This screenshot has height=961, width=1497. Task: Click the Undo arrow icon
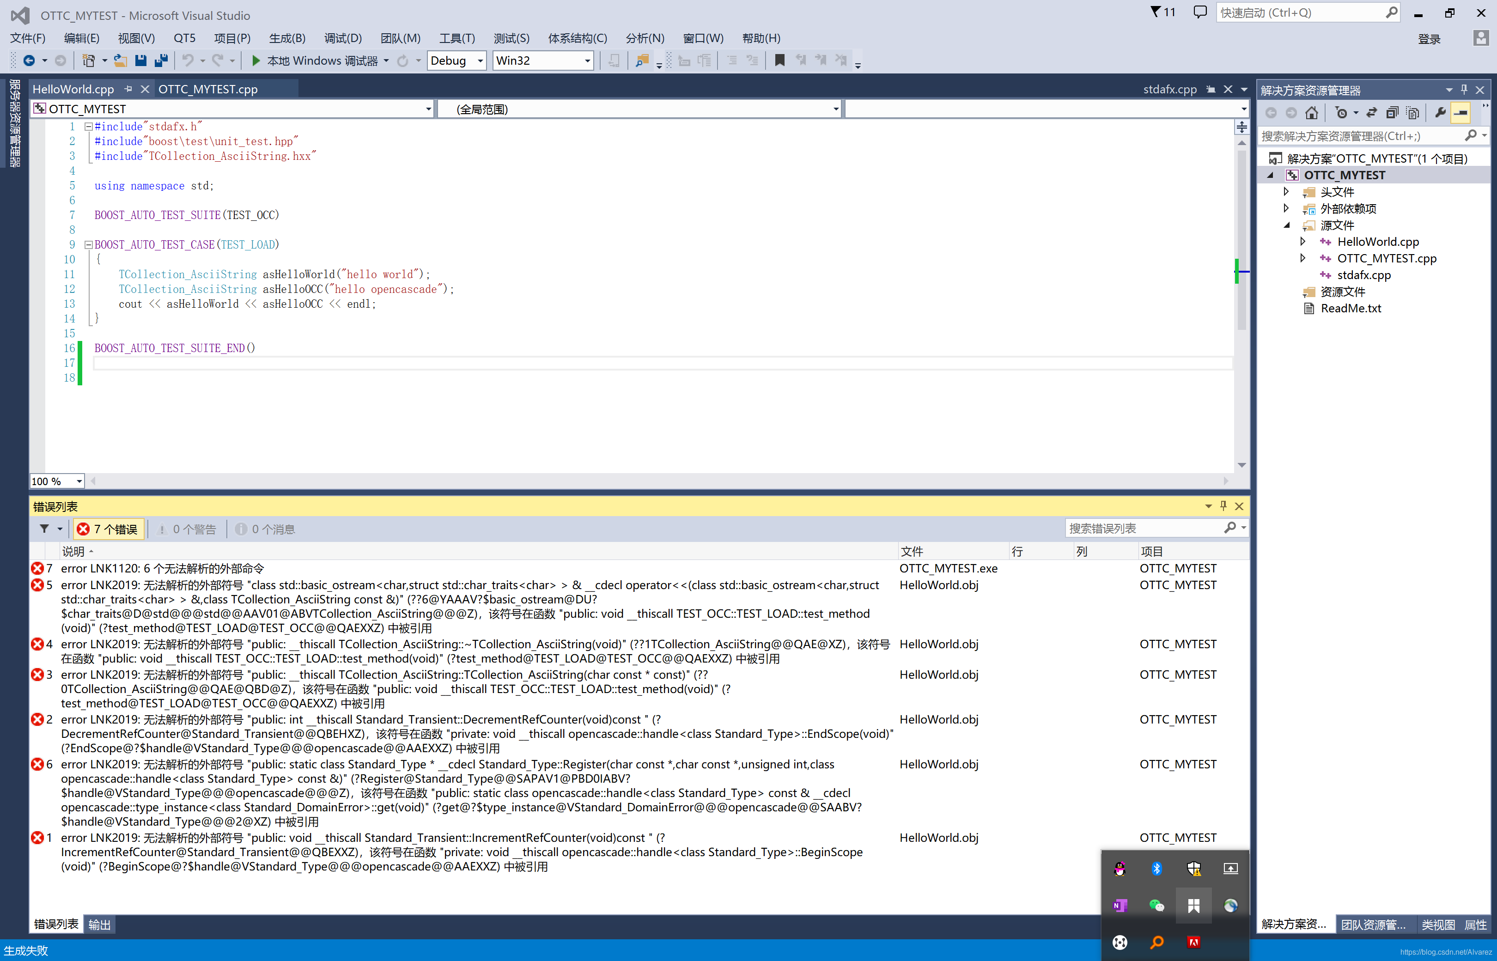click(x=187, y=61)
